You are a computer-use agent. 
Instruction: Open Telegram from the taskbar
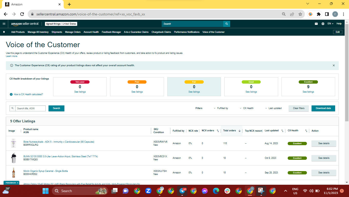tap(182, 191)
